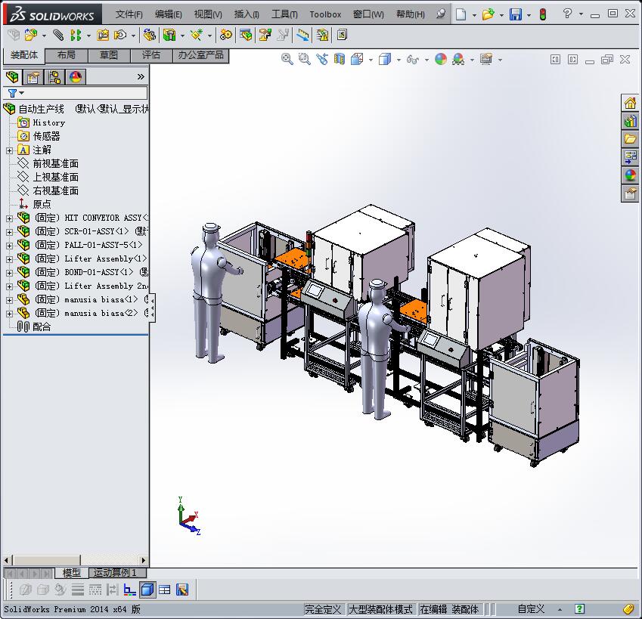Open the FeatureManager design tree tab
642x619 pixels.
coord(12,77)
